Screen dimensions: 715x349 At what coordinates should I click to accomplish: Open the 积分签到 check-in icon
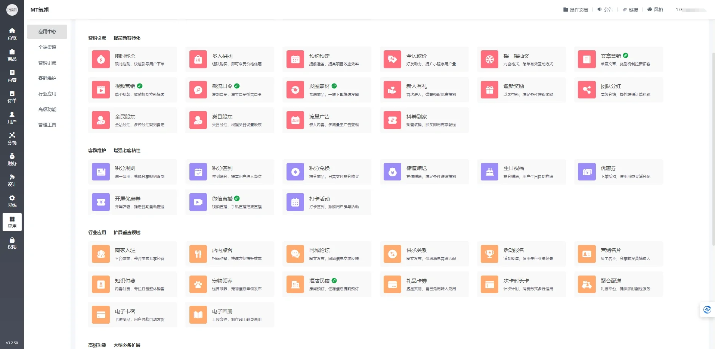pyautogui.click(x=198, y=172)
